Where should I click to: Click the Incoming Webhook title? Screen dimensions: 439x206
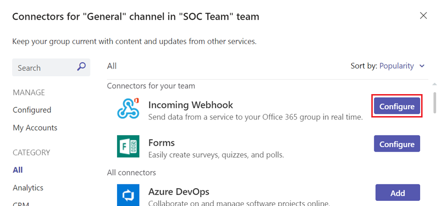[x=191, y=105]
